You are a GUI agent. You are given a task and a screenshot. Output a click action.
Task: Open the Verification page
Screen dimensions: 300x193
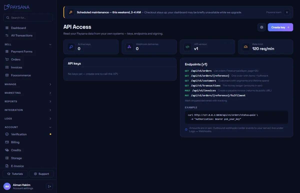(x=28, y=134)
